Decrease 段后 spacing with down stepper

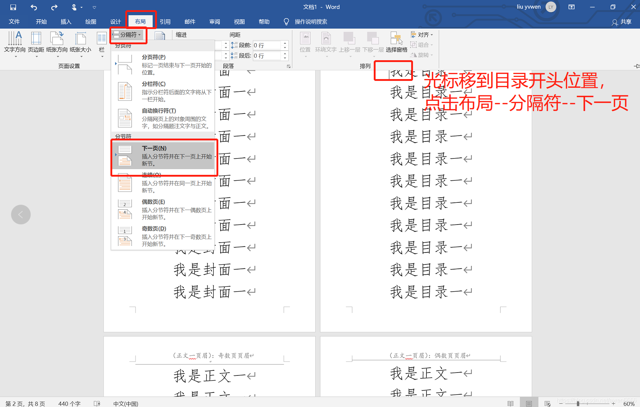pos(285,58)
